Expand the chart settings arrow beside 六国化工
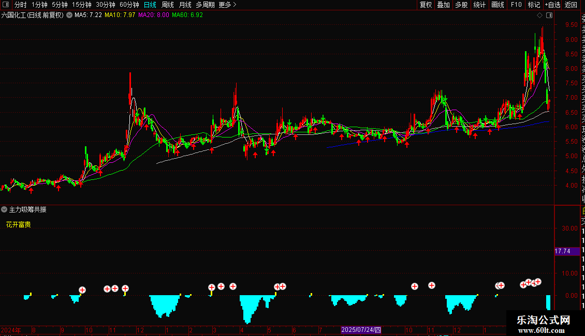The width and height of the screenshot is (585, 336). click(69, 15)
